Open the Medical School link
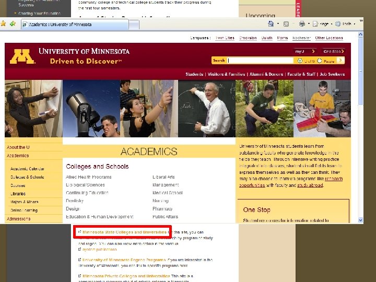Image resolution: width=376 pixels, height=282 pixels. [x=168, y=193]
